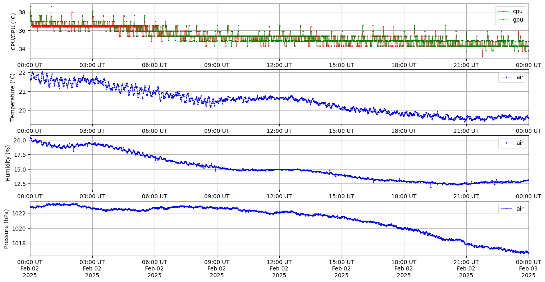Select the Pressure (hPa) y-axis label
The height and width of the screenshot is (282, 545).
coord(6,229)
